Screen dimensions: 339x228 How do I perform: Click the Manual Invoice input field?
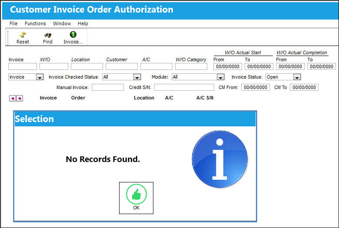point(108,88)
